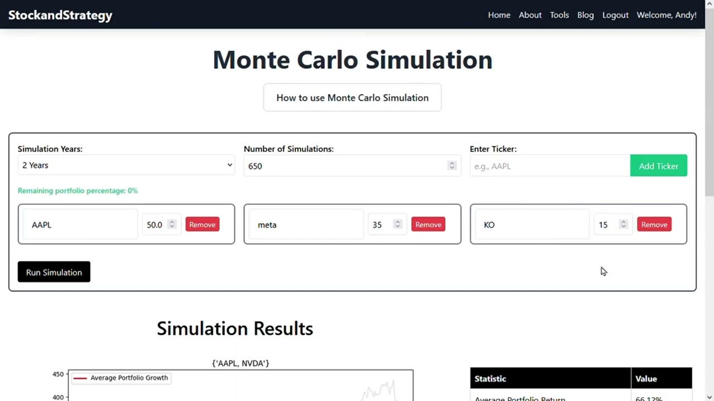Image resolution: width=714 pixels, height=401 pixels.
Task: Remove the meta ticker
Action: [428, 224]
